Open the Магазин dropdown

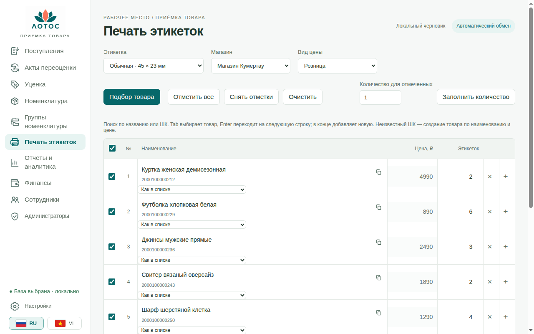click(x=251, y=66)
